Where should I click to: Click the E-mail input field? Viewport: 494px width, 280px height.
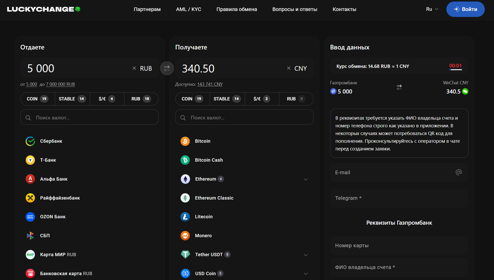click(399, 172)
